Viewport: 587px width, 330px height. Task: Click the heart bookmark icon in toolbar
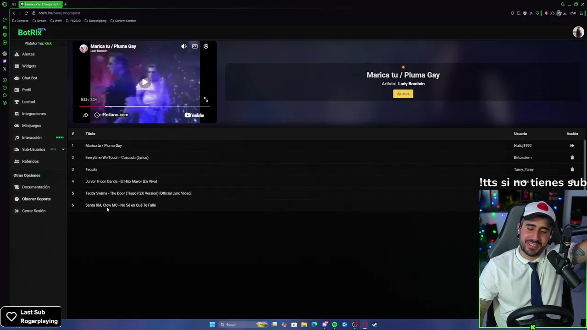tap(537, 13)
